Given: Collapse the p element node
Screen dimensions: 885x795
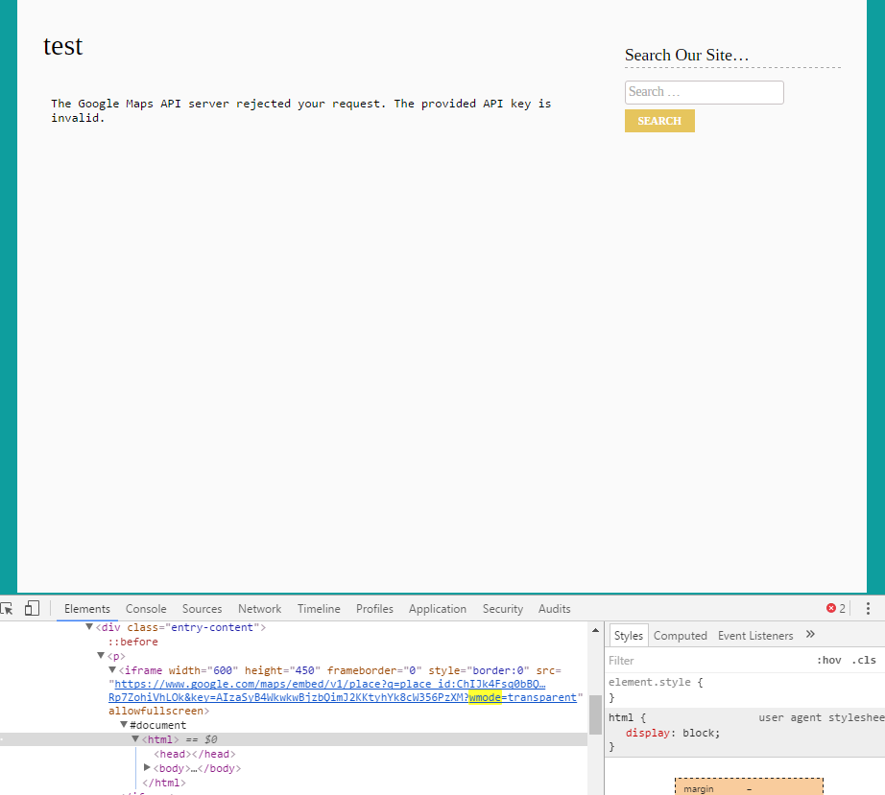Looking at the screenshot, I should (101, 656).
